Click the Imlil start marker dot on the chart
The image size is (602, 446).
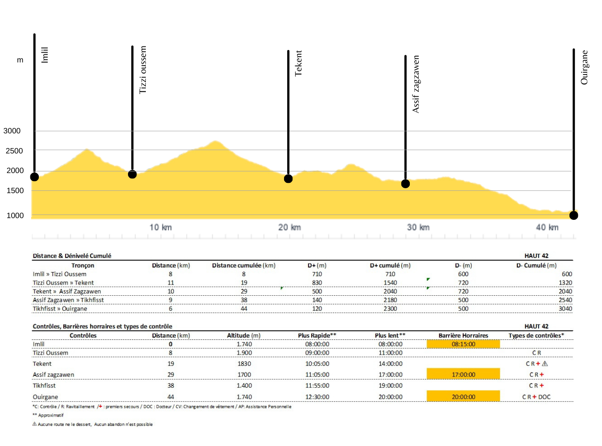click(x=34, y=177)
